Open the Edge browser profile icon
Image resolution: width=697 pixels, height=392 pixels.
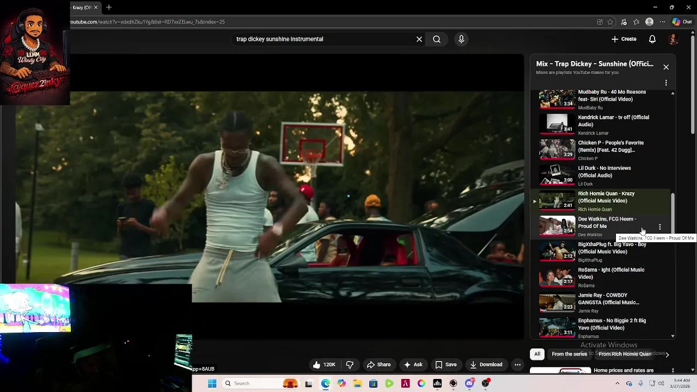tap(649, 22)
